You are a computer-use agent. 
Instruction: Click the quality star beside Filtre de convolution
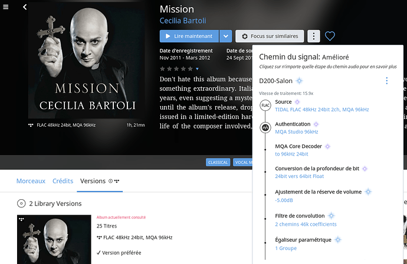[331, 216]
